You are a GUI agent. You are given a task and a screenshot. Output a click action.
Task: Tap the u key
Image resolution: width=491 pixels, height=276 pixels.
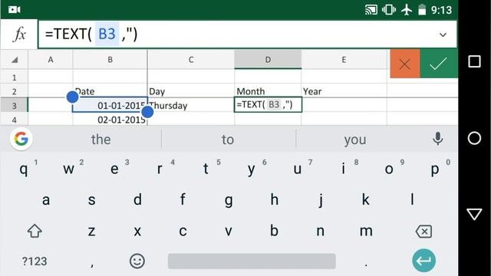(298, 169)
